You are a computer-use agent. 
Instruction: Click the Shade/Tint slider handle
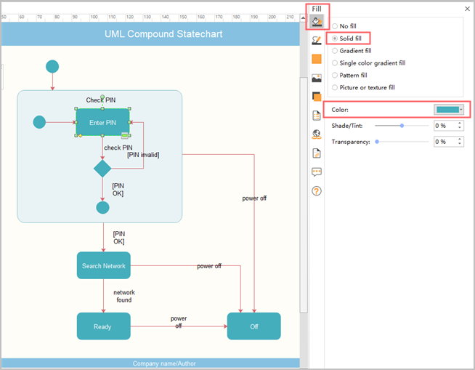pos(402,126)
